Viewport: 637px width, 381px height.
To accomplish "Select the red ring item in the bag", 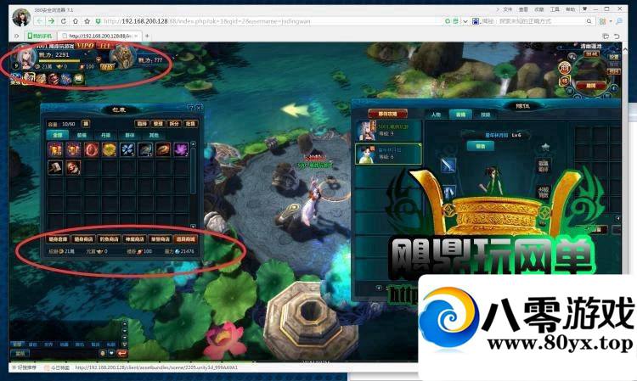I will click(x=92, y=149).
